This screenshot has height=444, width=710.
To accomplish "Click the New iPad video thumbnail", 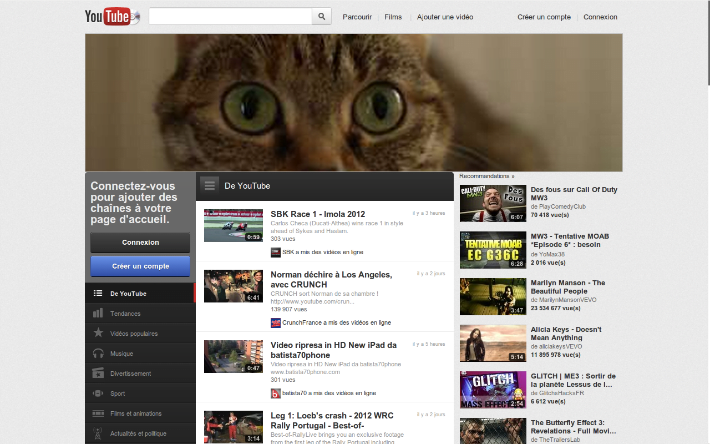I will coord(234,356).
